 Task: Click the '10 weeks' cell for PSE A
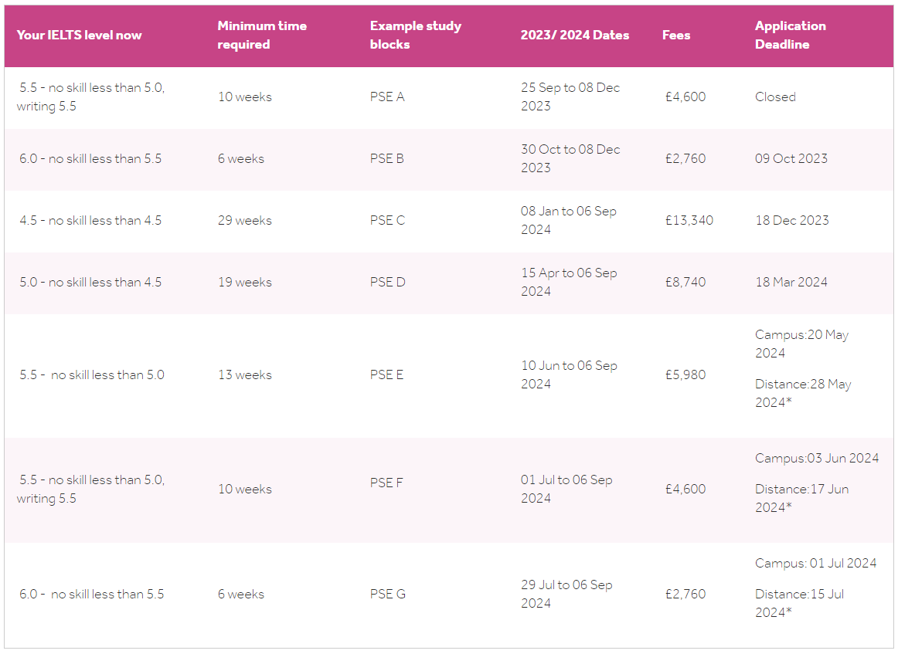coord(244,97)
